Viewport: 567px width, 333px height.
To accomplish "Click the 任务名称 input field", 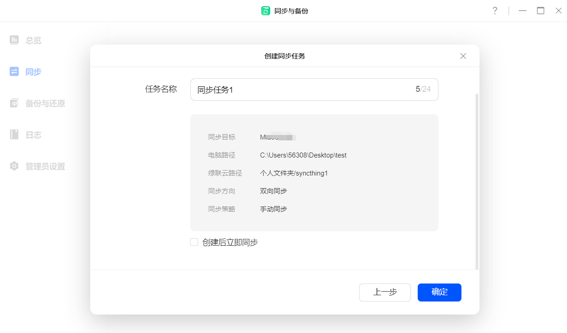I will tap(314, 90).
